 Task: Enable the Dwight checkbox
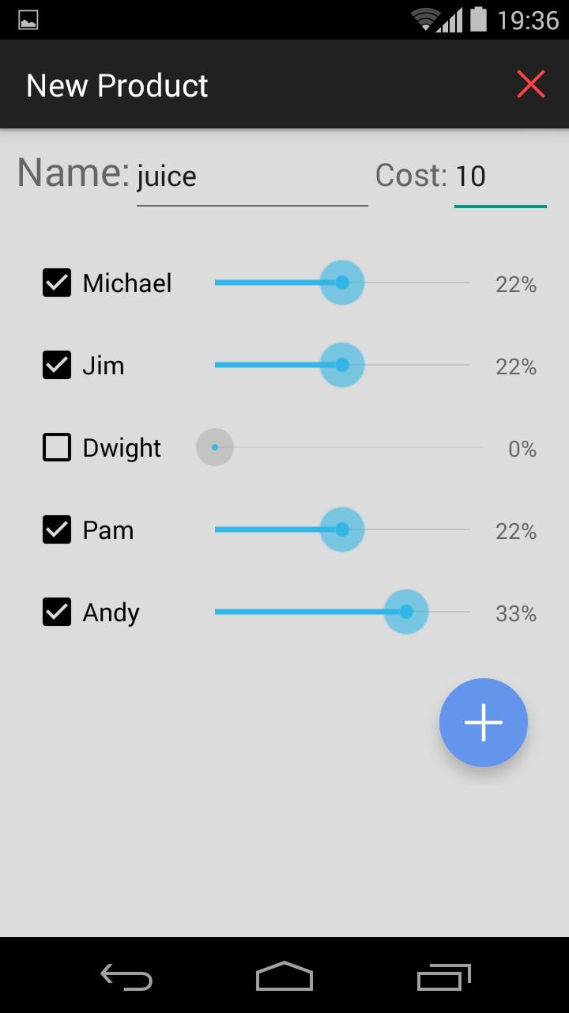[x=57, y=447]
